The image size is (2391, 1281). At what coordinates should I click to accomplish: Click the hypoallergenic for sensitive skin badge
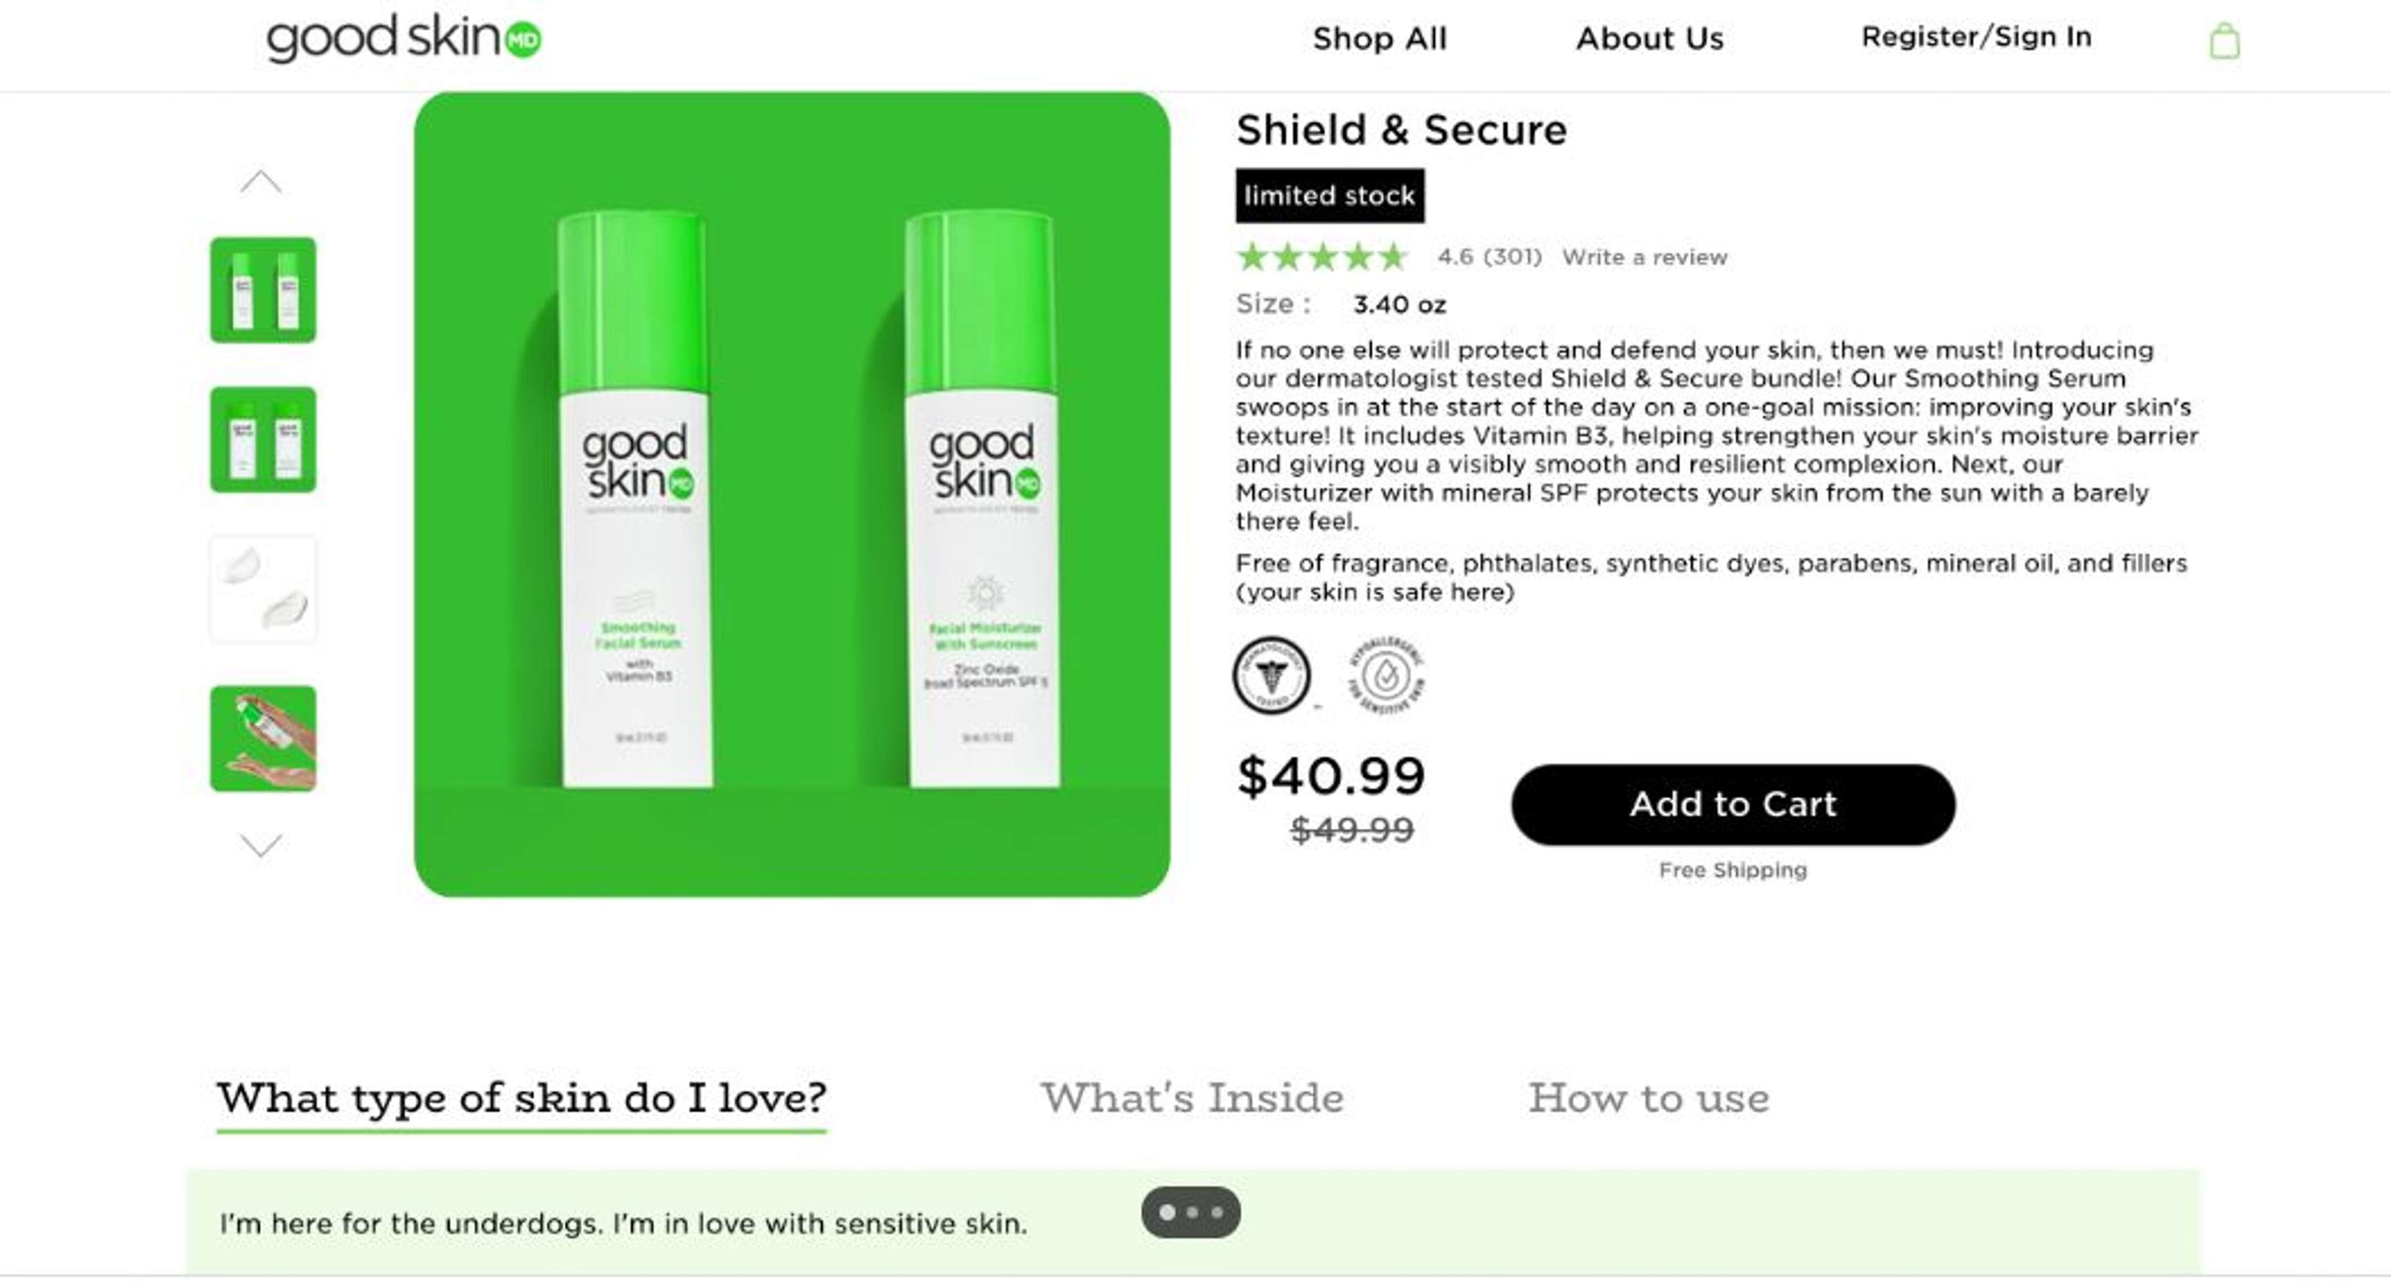[x=1386, y=674]
